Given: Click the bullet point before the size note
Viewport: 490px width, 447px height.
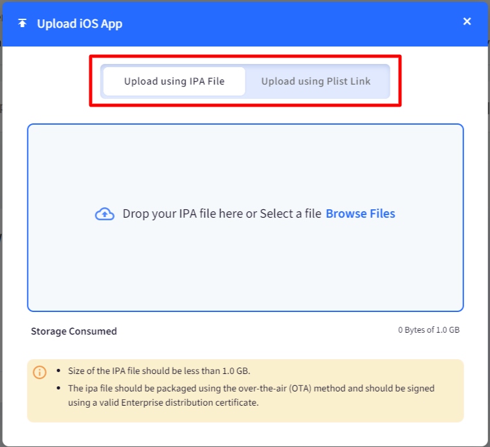Looking at the screenshot, I should [59, 371].
